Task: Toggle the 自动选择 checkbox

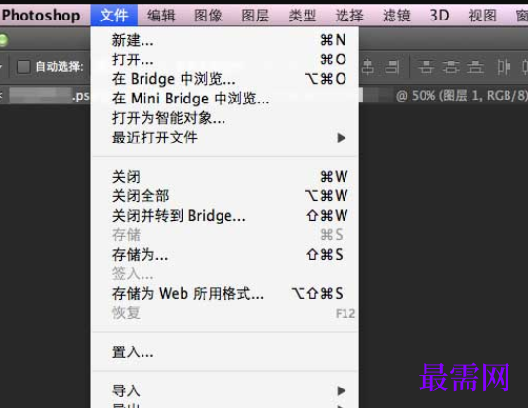Action: (x=23, y=66)
